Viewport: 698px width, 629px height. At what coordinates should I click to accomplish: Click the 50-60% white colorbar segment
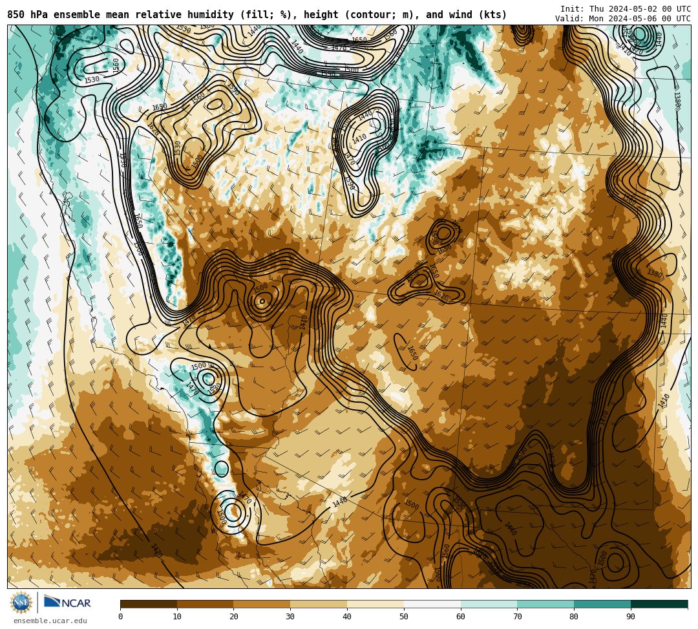(x=432, y=604)
